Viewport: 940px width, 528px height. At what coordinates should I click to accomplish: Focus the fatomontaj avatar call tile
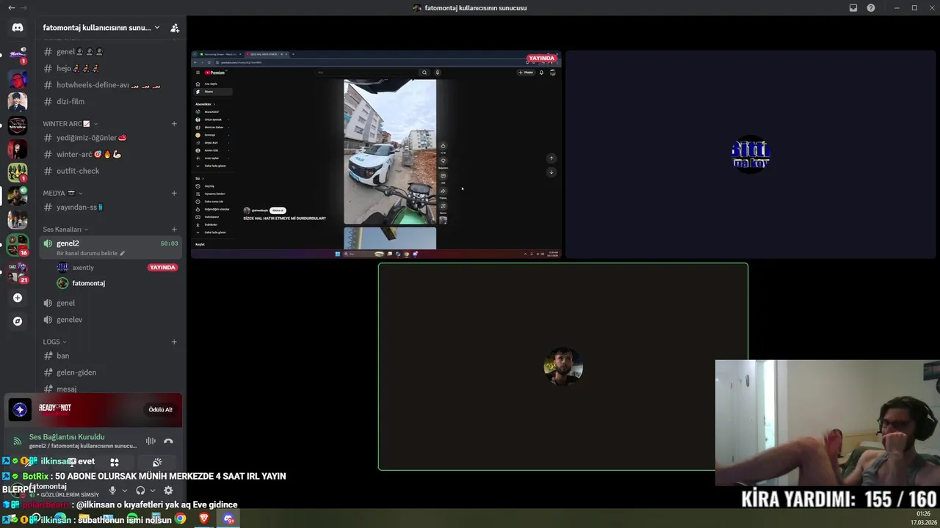[563, 367]
